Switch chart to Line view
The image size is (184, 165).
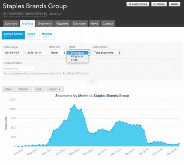(39, 89)
